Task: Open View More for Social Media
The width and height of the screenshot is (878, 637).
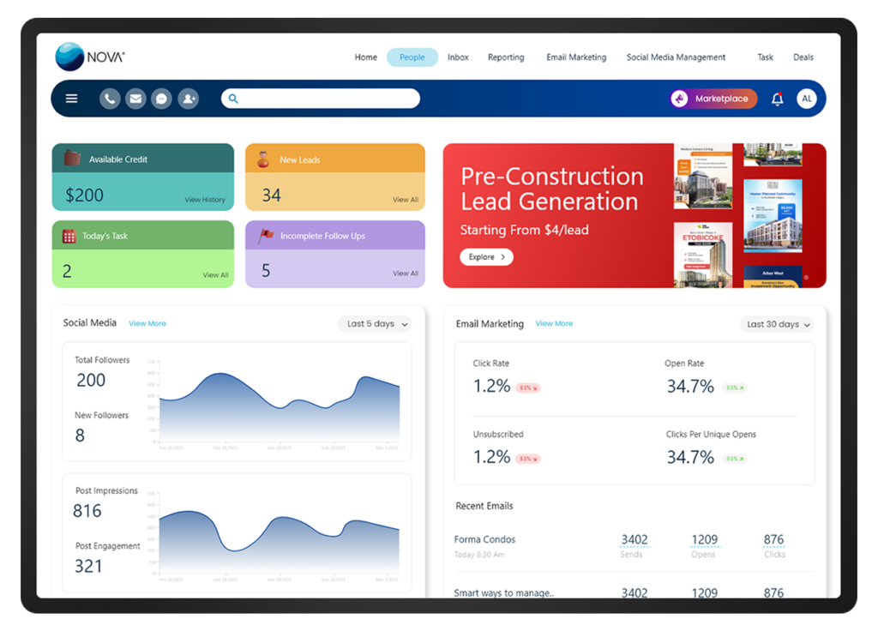Action: point(147,324)
